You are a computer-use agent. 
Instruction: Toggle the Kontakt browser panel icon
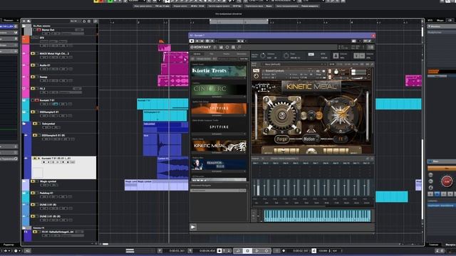click(x=215, y=47)
